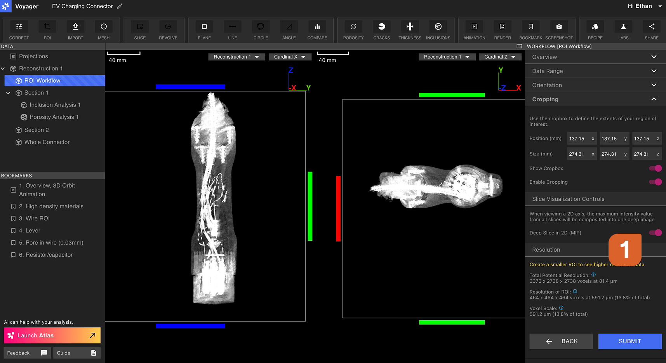Open the Cardinal X view dropdown

point(289,57)
